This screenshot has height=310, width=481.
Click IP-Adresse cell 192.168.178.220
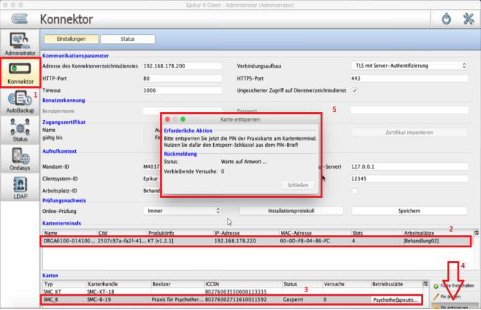point(235,241)
